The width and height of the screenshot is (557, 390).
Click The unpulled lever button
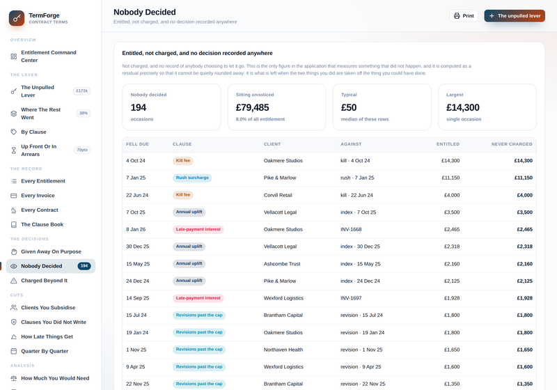pos(515,15)
